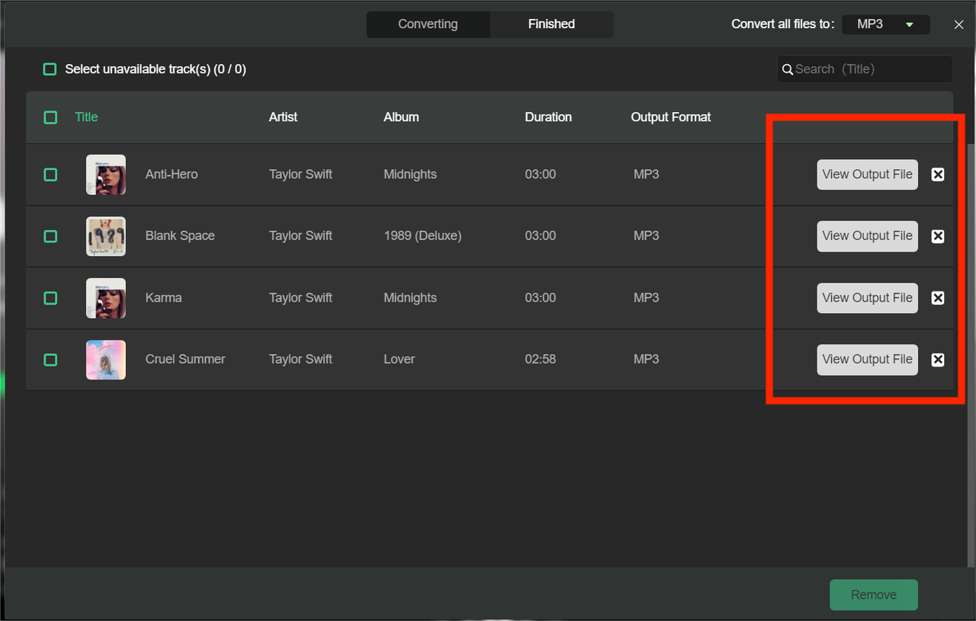
Task: Click the Artist column header
Action: click(283, 117)
